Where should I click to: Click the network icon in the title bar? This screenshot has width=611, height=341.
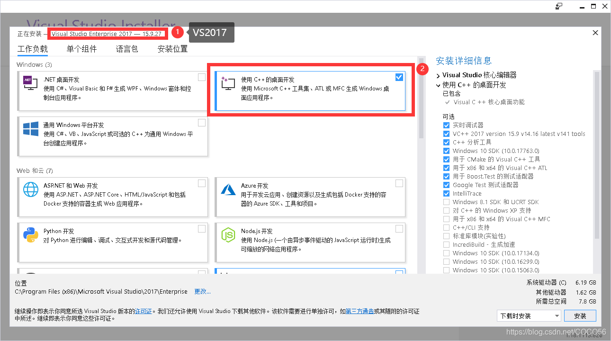coord(559,6)
